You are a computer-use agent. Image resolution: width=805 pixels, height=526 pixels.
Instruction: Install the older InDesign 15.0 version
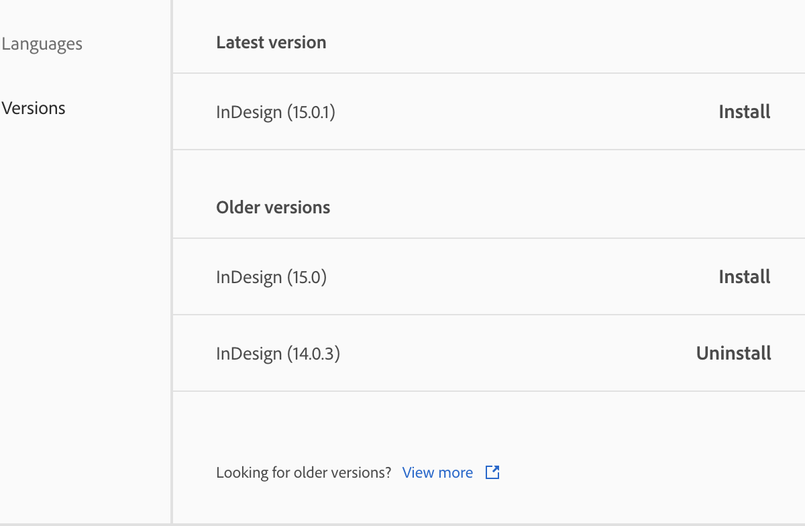(744, 276)
